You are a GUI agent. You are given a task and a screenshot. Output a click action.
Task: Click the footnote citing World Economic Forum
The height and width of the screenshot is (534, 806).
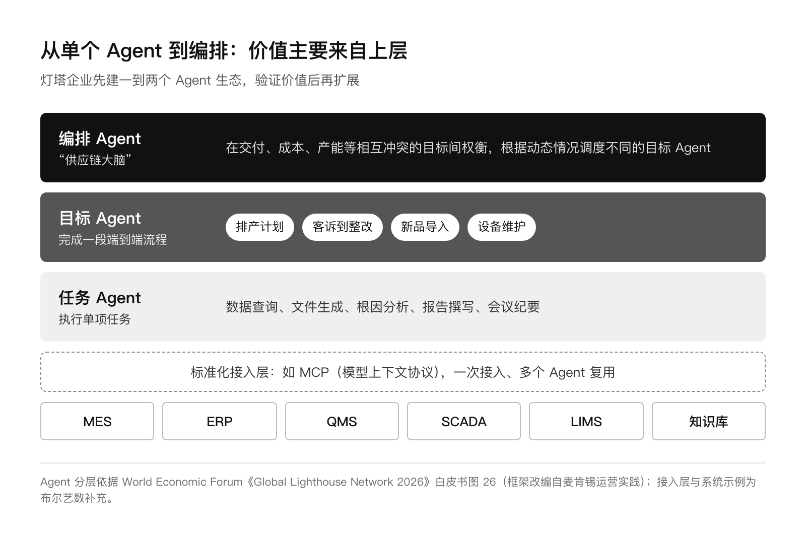tap(398, 490)
